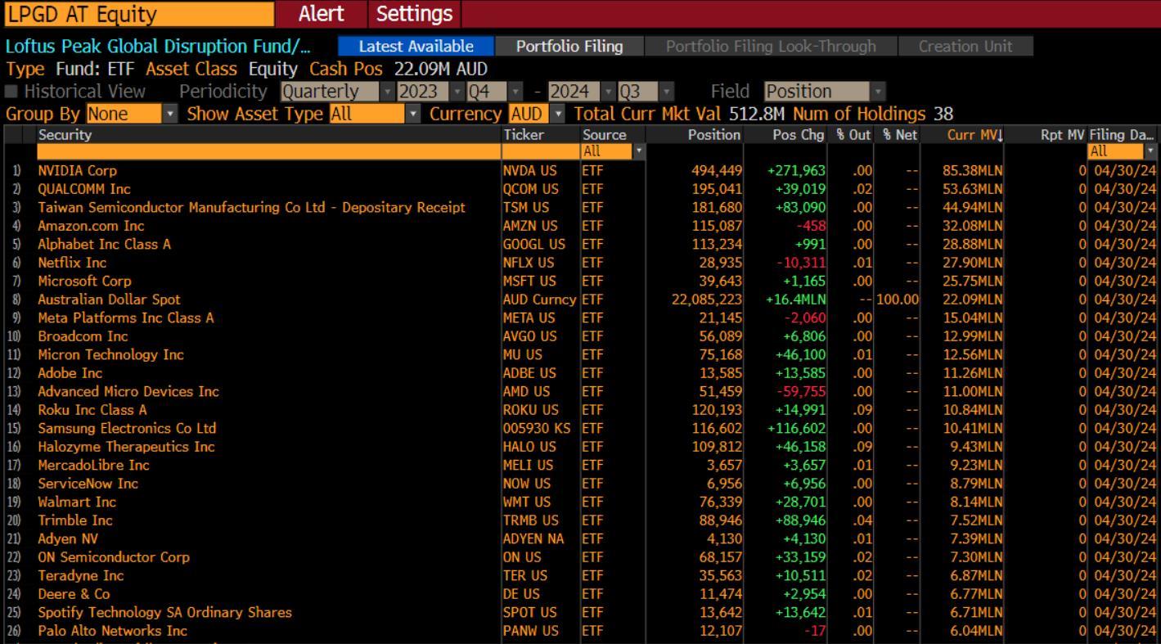
Task: Sort by the Source column header
Action: (x=613, y=135)
